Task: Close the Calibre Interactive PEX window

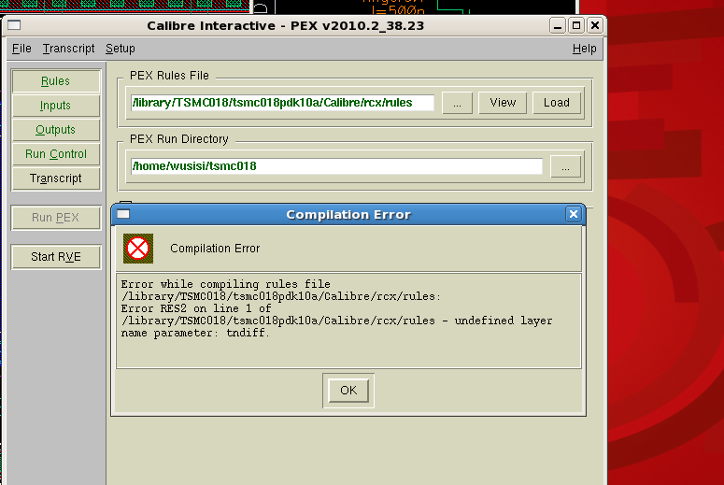Action: click(595, 25)
